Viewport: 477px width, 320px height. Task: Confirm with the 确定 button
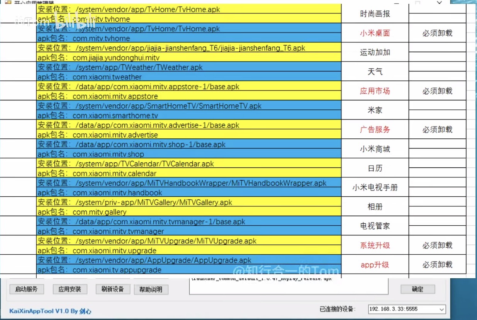tap(418, 289)
